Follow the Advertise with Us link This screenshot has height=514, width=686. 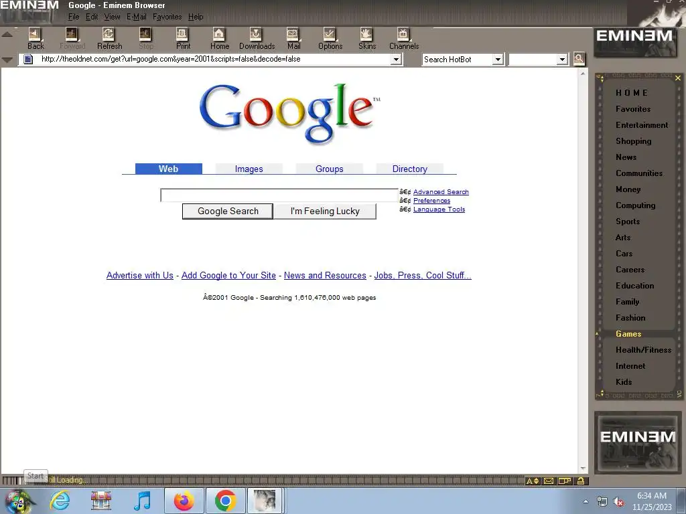(140, 275)
